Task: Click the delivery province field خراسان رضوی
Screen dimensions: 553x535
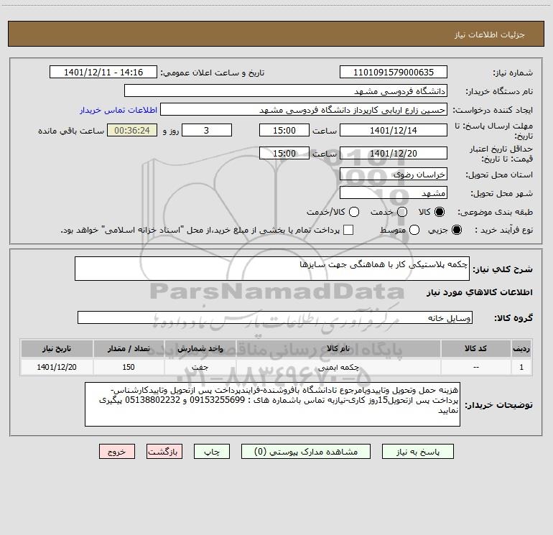Action: click(x=394, y=175)
